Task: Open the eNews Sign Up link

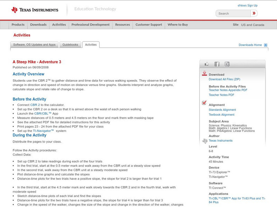Action: tap(248, 6)
